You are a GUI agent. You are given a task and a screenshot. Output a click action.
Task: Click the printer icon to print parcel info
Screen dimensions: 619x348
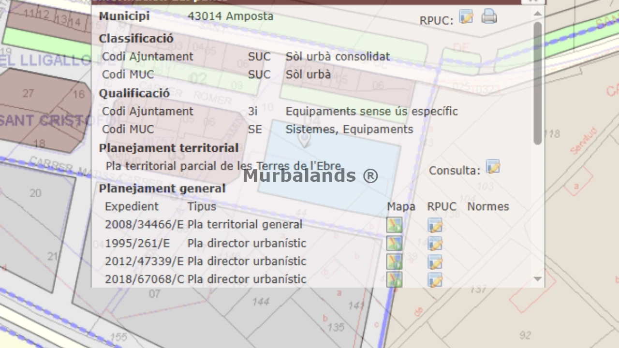489,17
